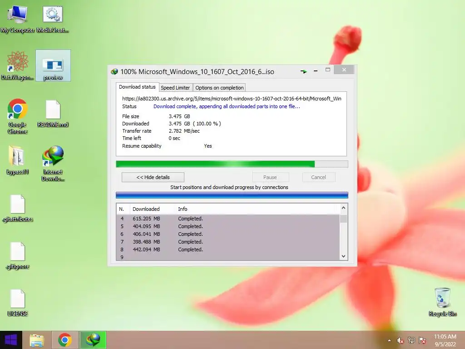
Task: Click the Downloaded column header
Action: coord(153,209)
